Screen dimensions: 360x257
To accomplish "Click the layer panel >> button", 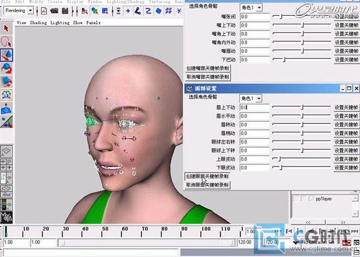I will pyautogui.click(x=343, y=222).
